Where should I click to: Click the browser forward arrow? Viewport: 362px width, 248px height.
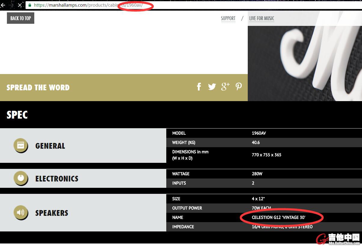tap(11, 5)
